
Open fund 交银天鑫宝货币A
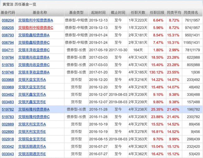tap(32, 94)
